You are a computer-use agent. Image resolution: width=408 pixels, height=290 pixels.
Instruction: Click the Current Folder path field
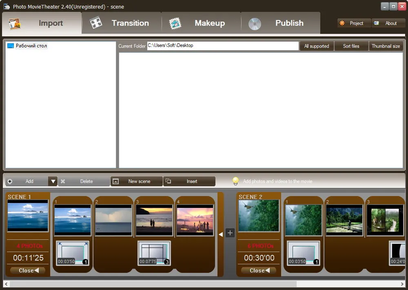point(223,46)
